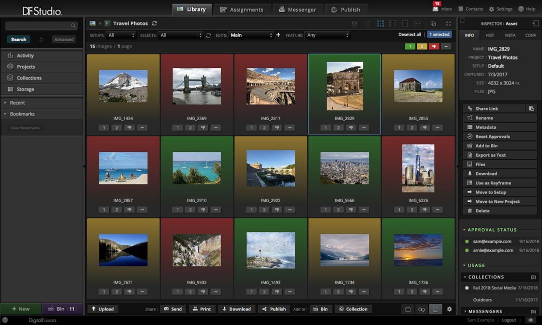Viewport: 542px width, 325px height.
Task: Refresh the Travel Photos page
Action: [154, 23]
